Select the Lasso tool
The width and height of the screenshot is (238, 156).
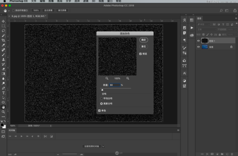(x=4, y=31)
